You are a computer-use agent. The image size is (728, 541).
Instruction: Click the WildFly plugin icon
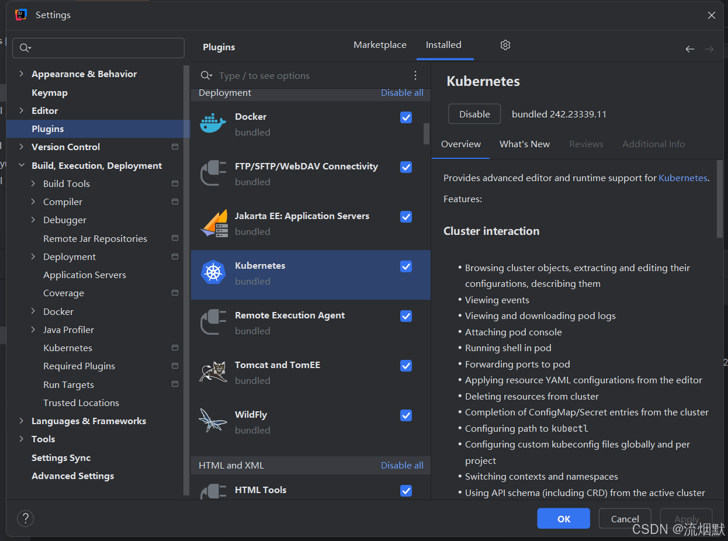click(213, 421)
